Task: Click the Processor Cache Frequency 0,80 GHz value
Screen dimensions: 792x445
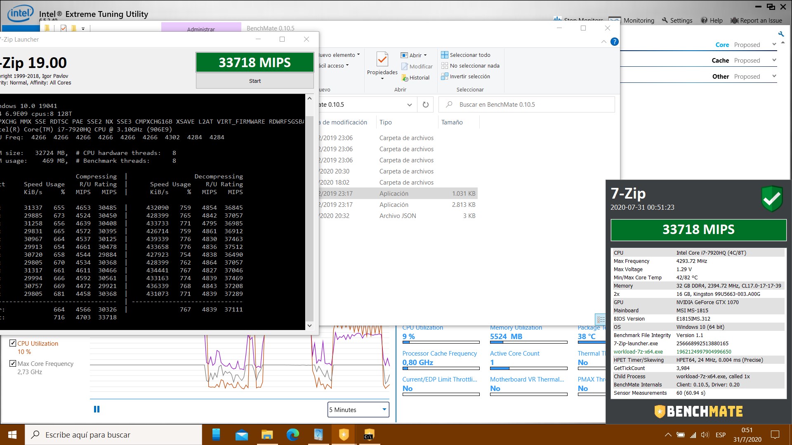Action: click(x=417, y=363)
